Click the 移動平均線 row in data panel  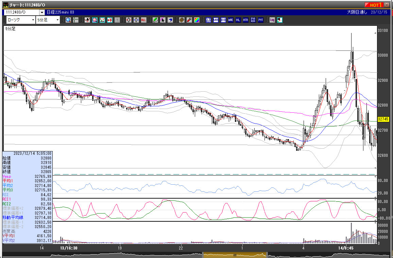(x=27, y=218)
